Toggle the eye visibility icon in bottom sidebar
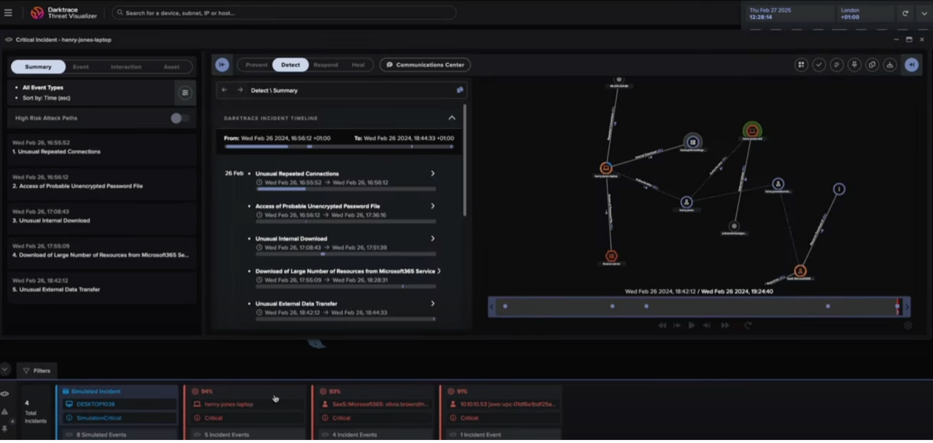Screen dimensions: 933x443 click(x=4, y=394)
